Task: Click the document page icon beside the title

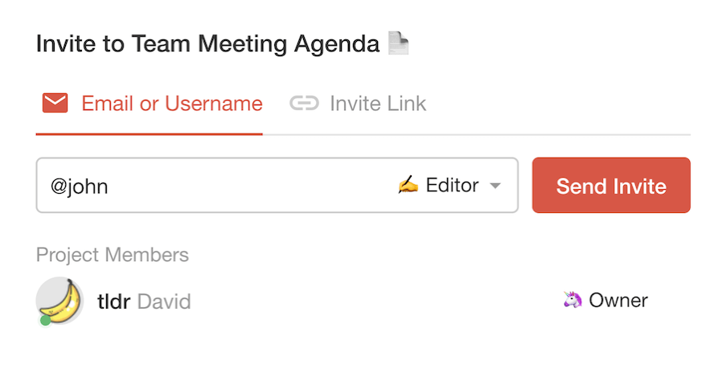Action: coord(398,43)
